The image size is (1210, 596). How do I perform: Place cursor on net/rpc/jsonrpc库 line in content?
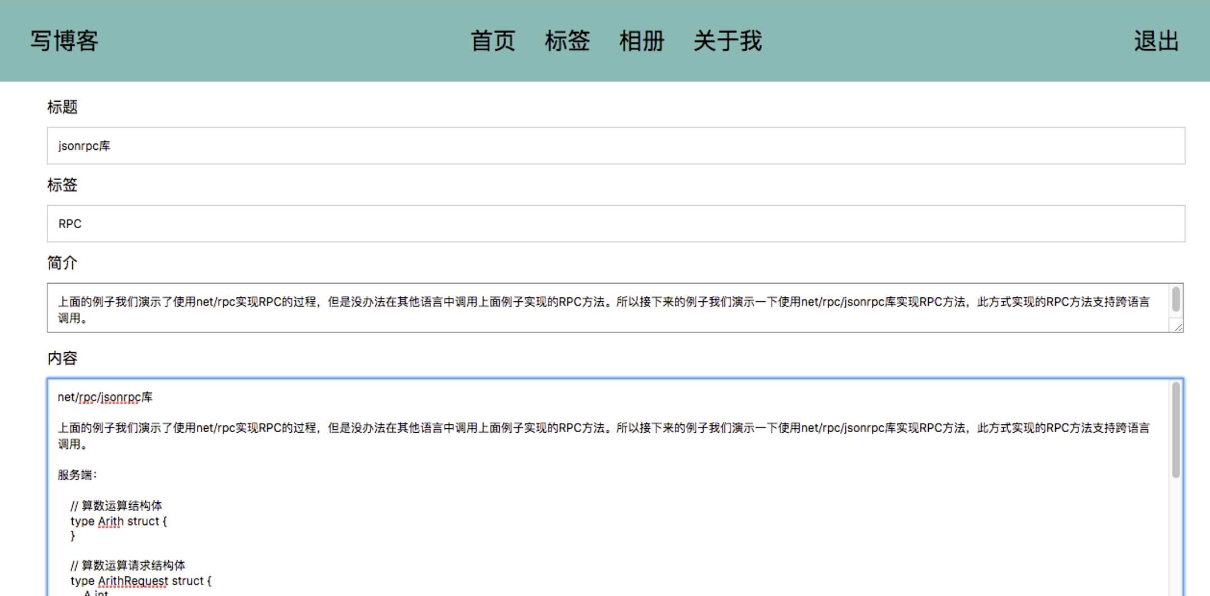pyautogui.click(x=105, y=398)
